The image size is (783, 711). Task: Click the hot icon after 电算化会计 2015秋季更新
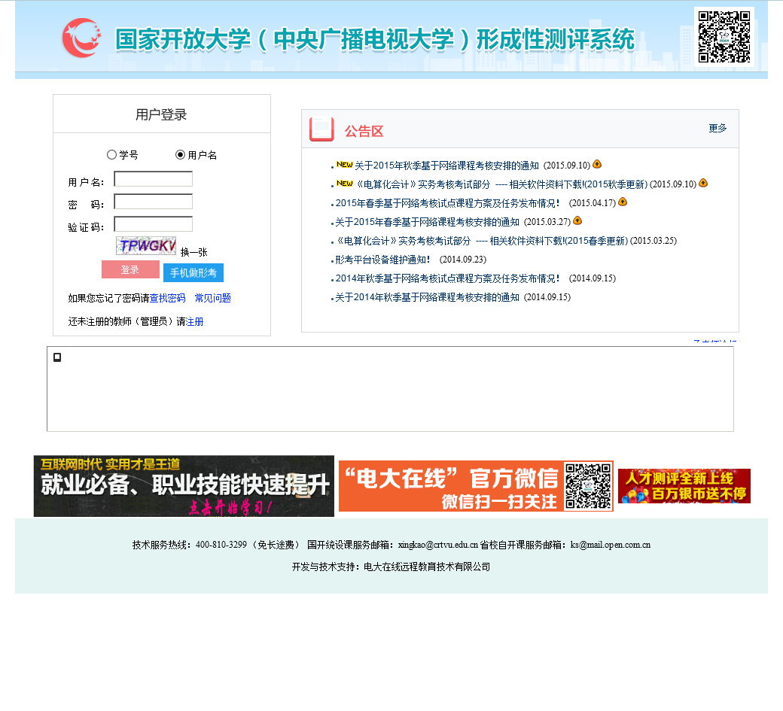coord(703,183)
